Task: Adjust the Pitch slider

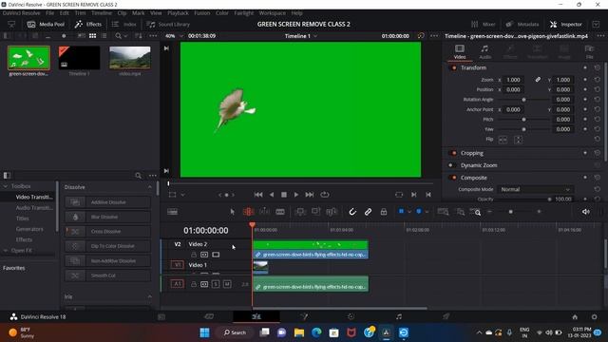Action: 523,120
